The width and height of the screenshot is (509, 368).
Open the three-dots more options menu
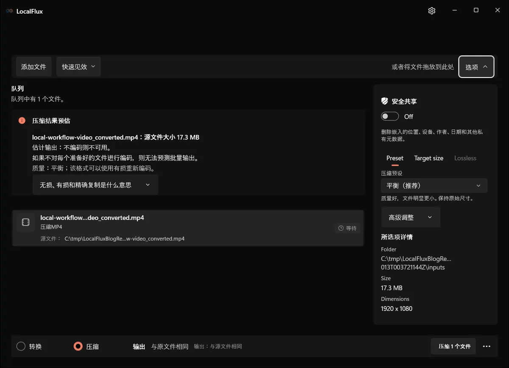click(x=487, y=346)
